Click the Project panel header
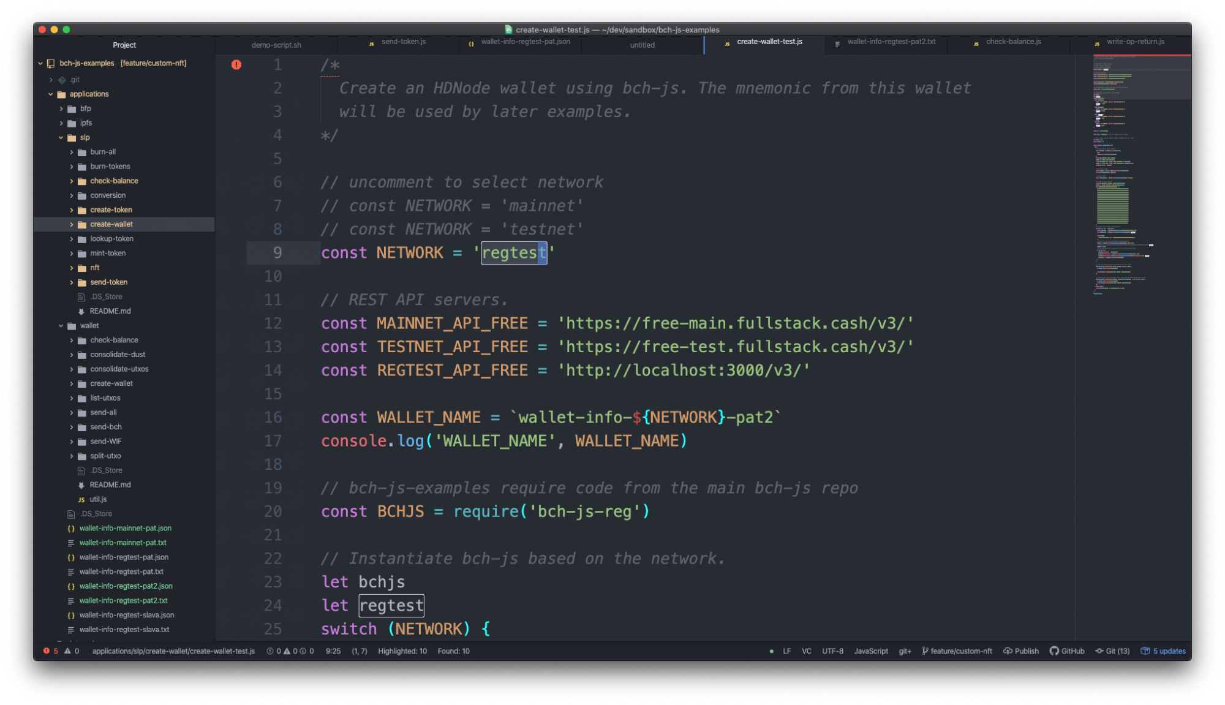This screenshot has width=1225, height=705. click(x=124, y=45)
